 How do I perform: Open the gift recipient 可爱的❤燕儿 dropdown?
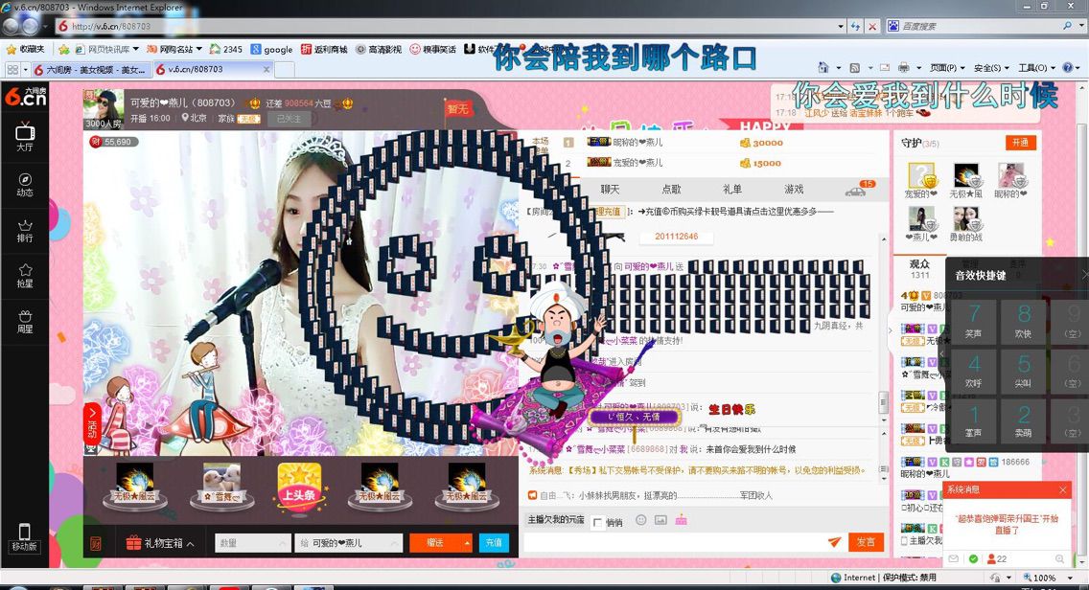pos(349,543)
